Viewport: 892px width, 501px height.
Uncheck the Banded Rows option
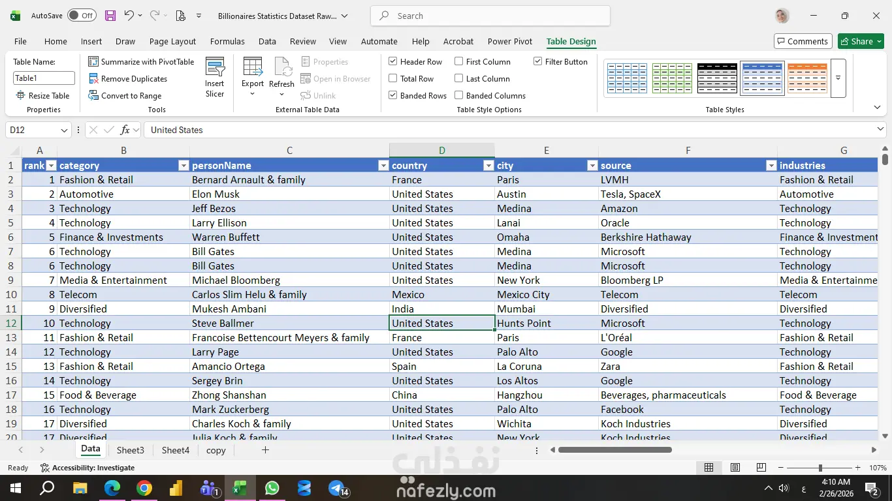click(393, 96)
